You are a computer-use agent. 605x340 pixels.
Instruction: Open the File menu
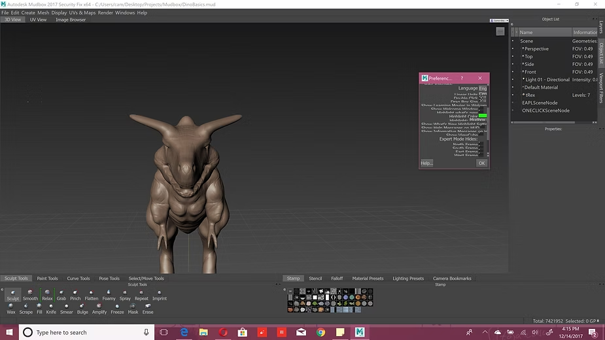[x=5, y=12]
